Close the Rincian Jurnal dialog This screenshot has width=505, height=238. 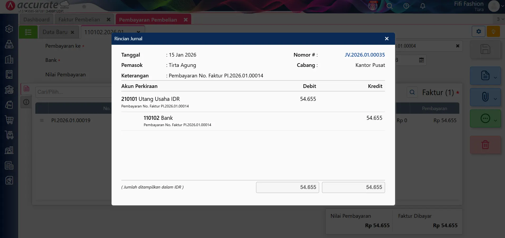point(387,39)
